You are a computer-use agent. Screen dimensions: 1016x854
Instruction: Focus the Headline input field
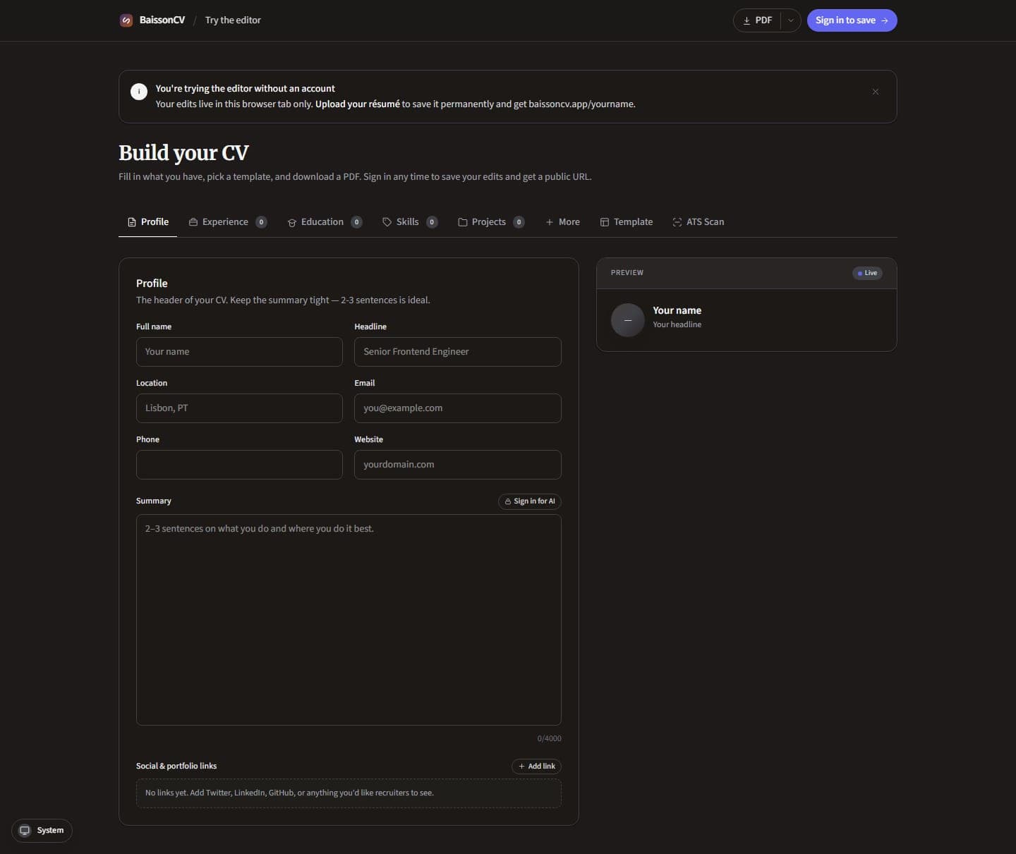[458, 352]
